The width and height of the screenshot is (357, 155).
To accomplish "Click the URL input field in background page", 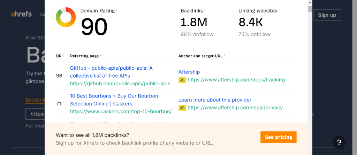I will tap(35, 114).
